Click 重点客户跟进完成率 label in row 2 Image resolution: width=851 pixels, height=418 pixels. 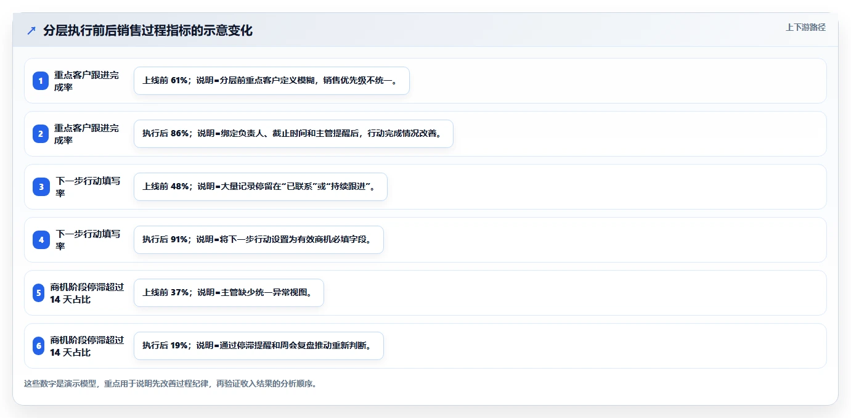[86, 134]
